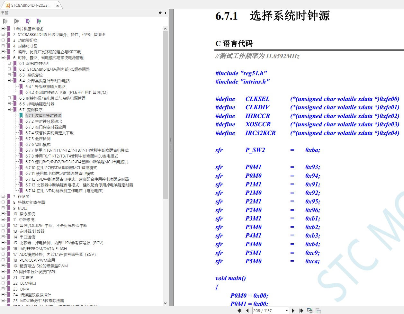Image resolution: width=404 pixels, height=314 pixels.
Task: Open bookmark 16 IAP/EEPROM/DATA-FLASH
Action: (x=40, y=249)
